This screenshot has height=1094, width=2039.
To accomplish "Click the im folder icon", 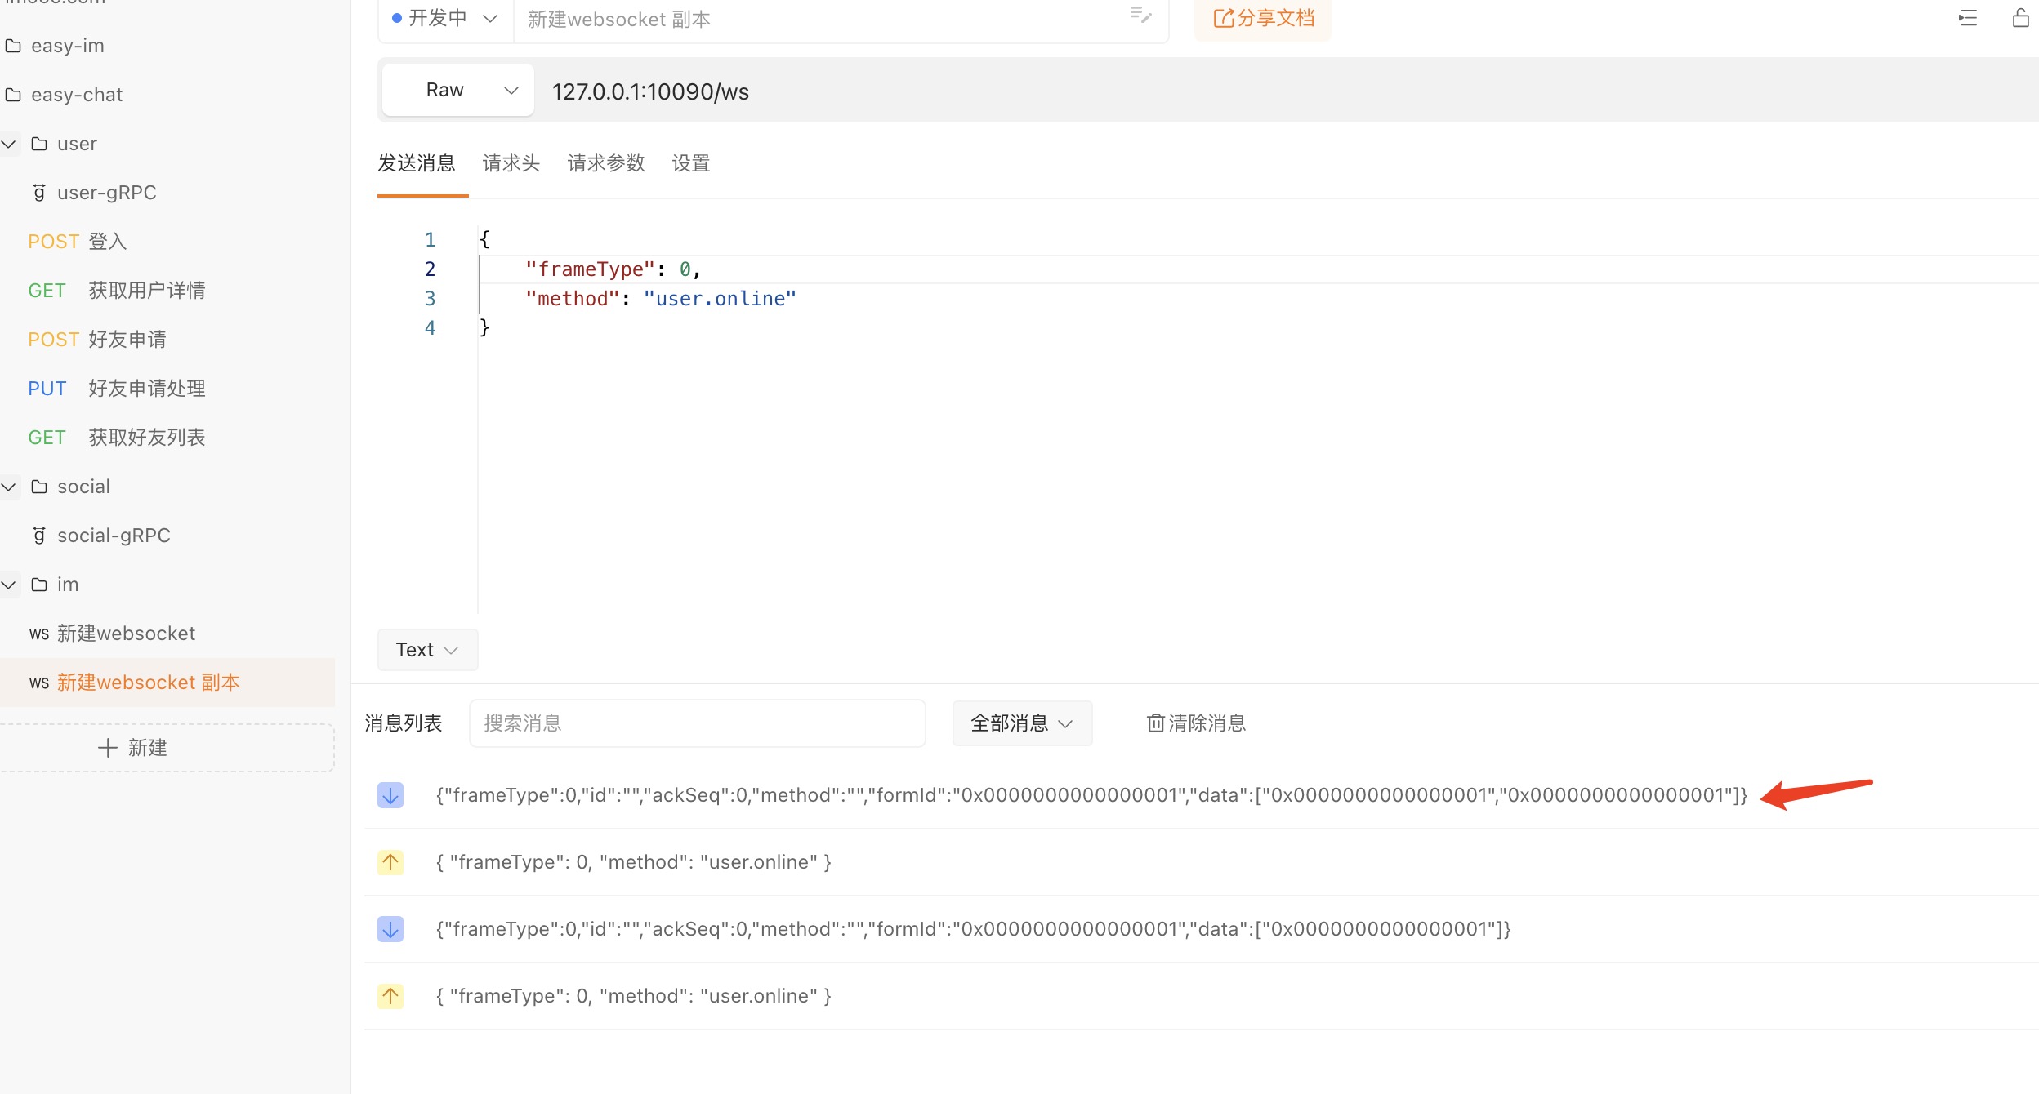I will coord(39,585).
